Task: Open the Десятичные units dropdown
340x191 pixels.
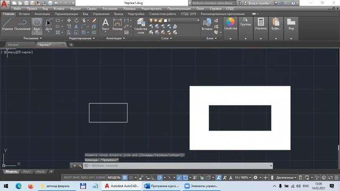Action: [x=286, y=178]
